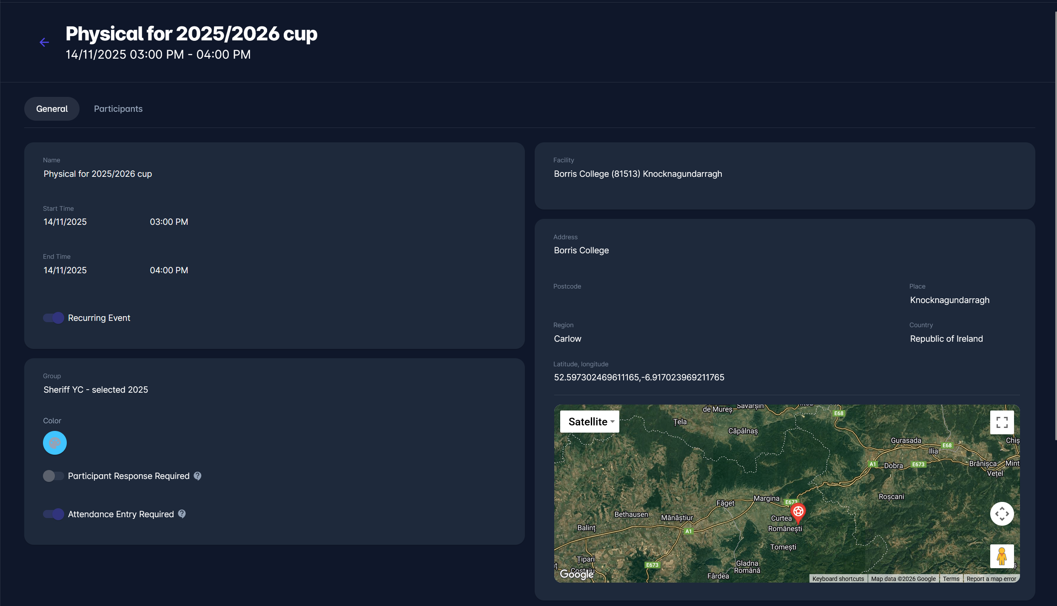
Task: Open the Facility Borris College field
Action: pyautogui.click(x=638, y=174)
